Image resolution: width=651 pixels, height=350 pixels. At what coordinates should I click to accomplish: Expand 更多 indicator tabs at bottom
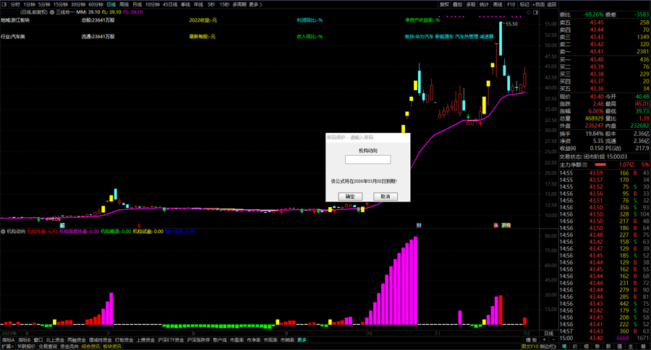coord(302,339)
